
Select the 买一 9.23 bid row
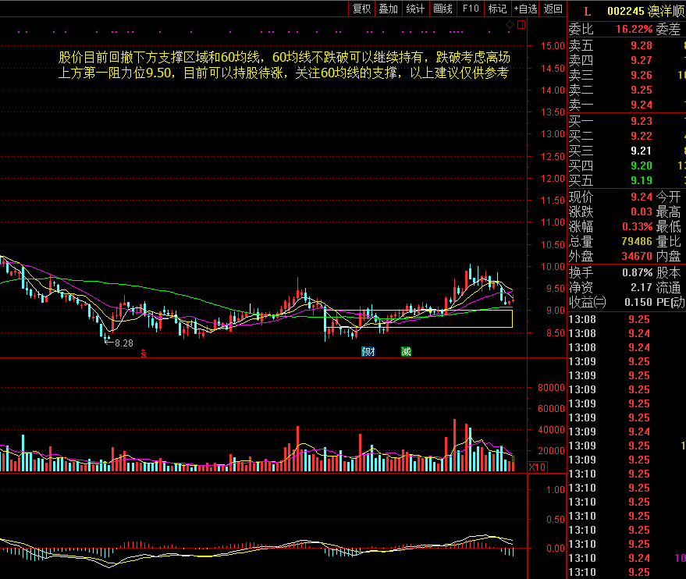pyautogui.click(x=627, y=121)
